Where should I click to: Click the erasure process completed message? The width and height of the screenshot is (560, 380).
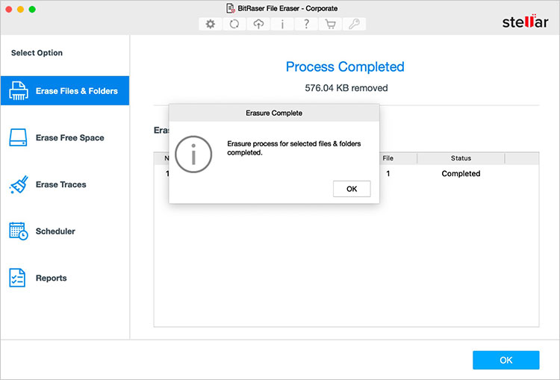point(294,148)
